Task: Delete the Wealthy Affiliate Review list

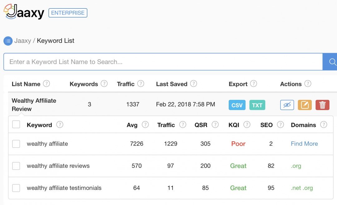Action: (x=322, y=105)
